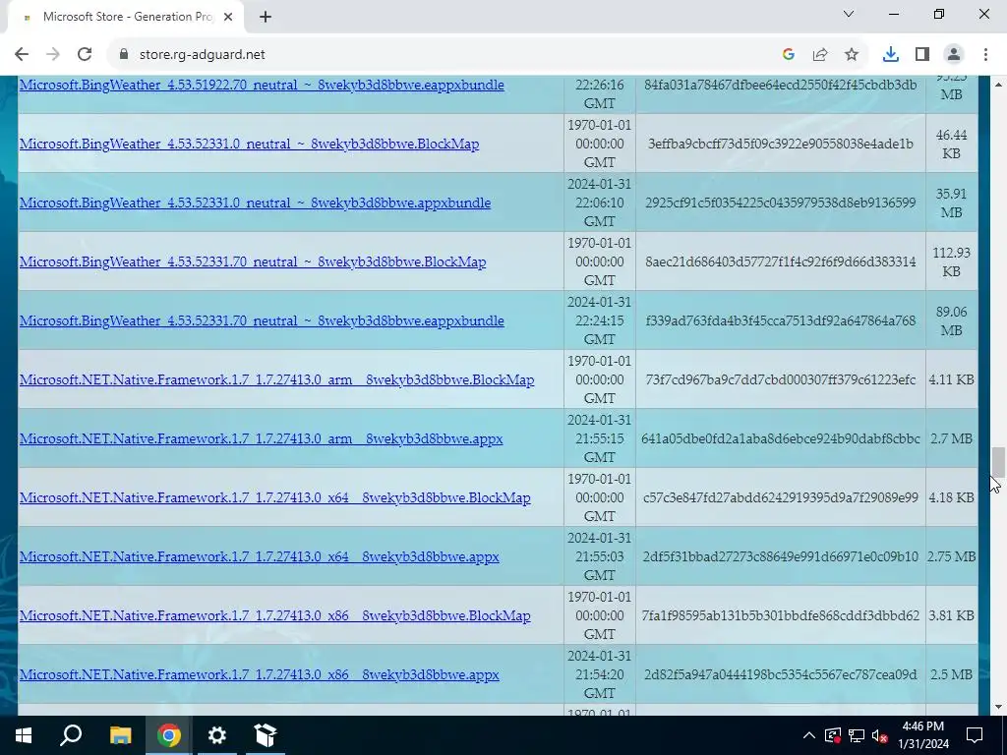Select hash starting with 73f7cd967ba9c7
1007x755 pixels.
click(x=780, y=380)
